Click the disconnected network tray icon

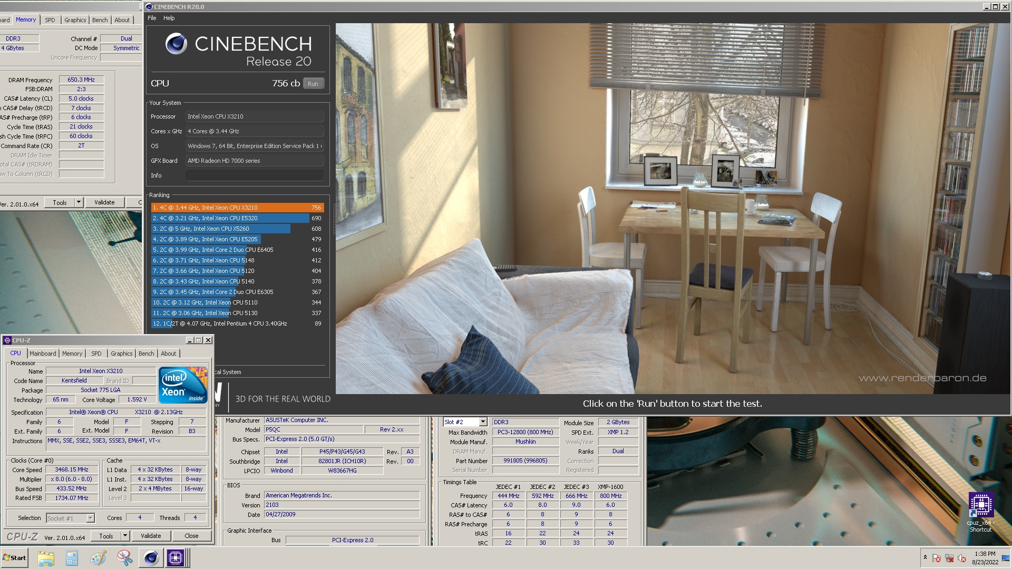pos(949,558)
